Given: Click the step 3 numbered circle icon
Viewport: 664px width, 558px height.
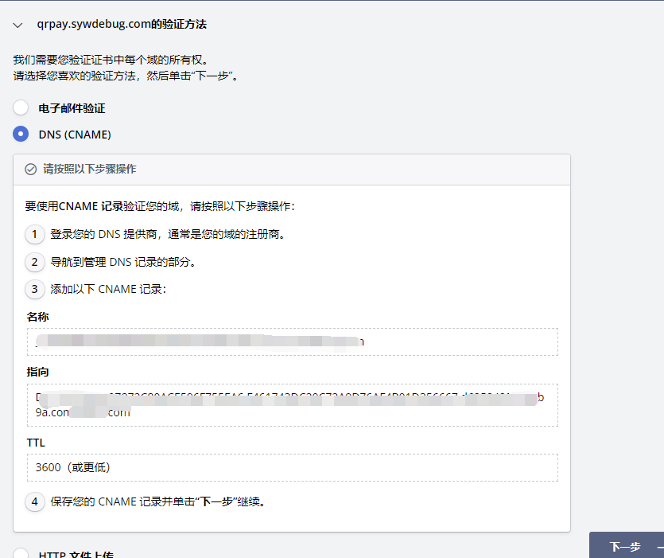Looking at the screenshot, I should (x=34, y=289).
